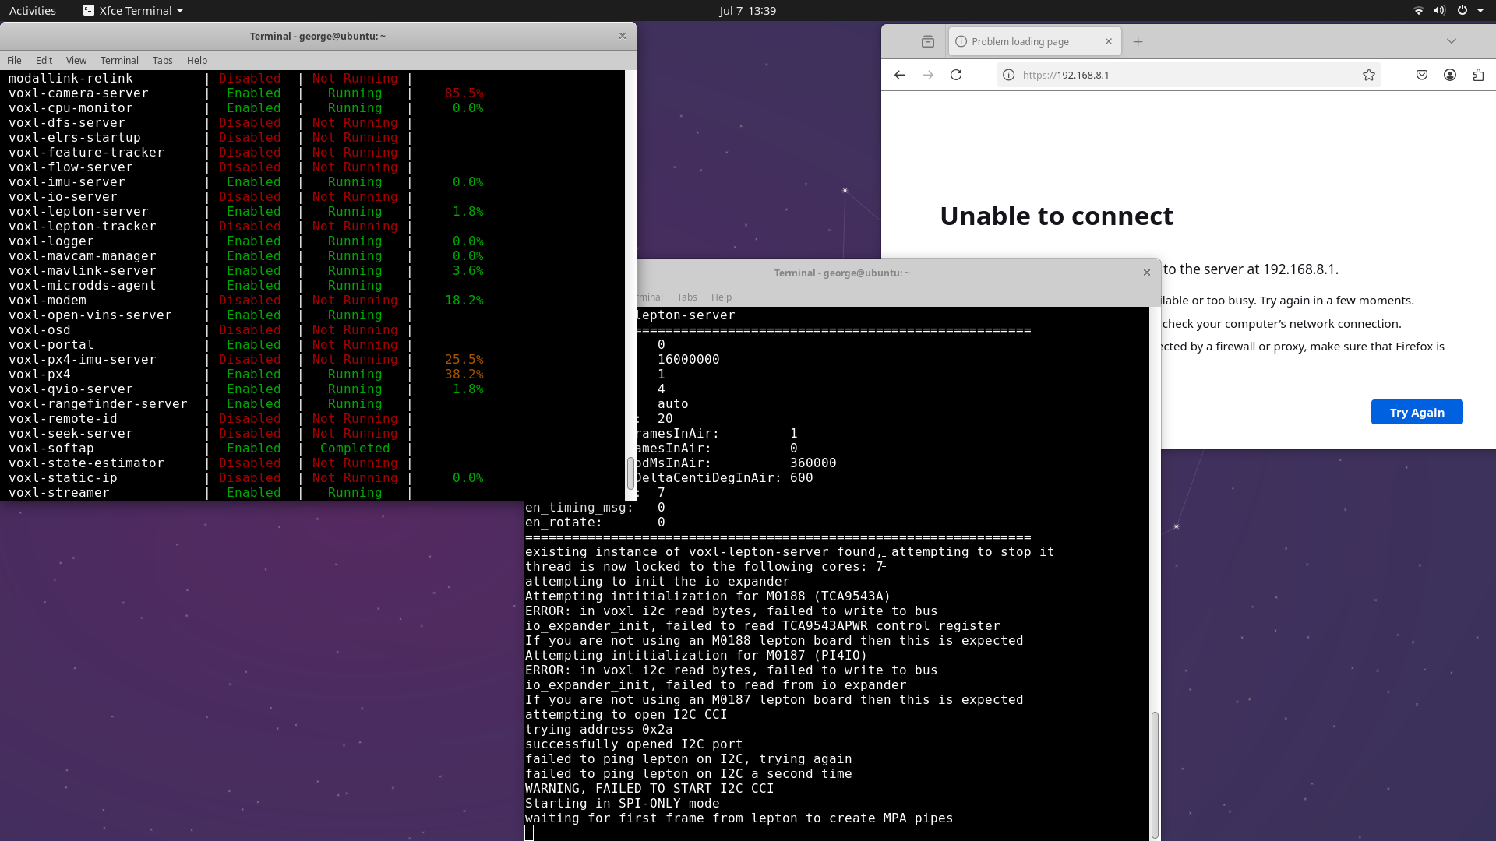Open Firefox account profile icon

click(x=1450, y=75)
